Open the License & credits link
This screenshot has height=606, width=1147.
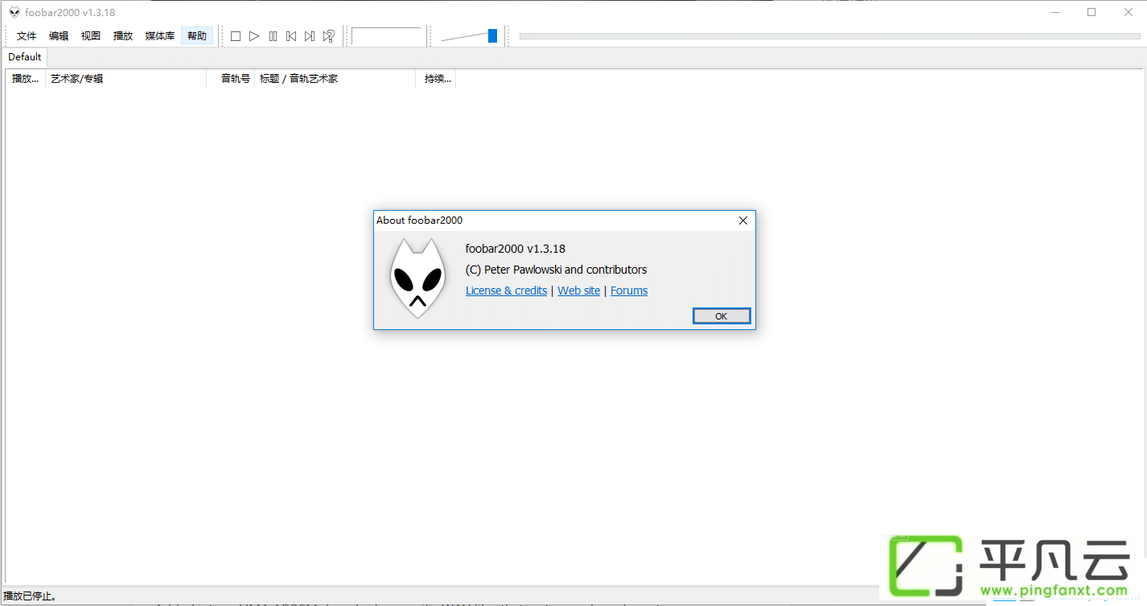(x=506, y=291)
